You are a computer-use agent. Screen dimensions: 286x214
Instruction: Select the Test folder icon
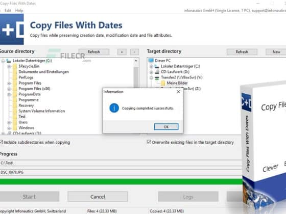pos(15,117)
